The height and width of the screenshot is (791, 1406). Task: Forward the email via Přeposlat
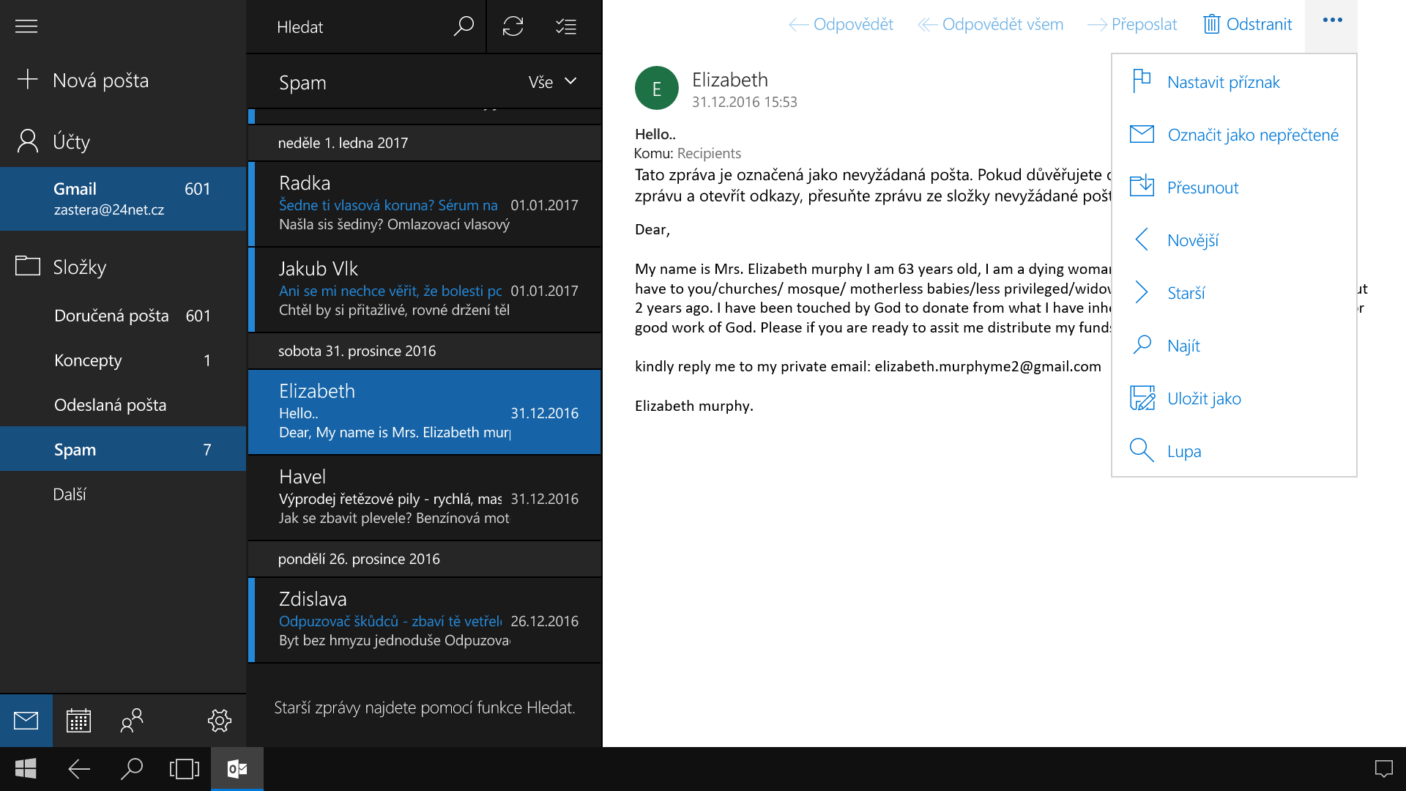click(x=1132, y=24)
